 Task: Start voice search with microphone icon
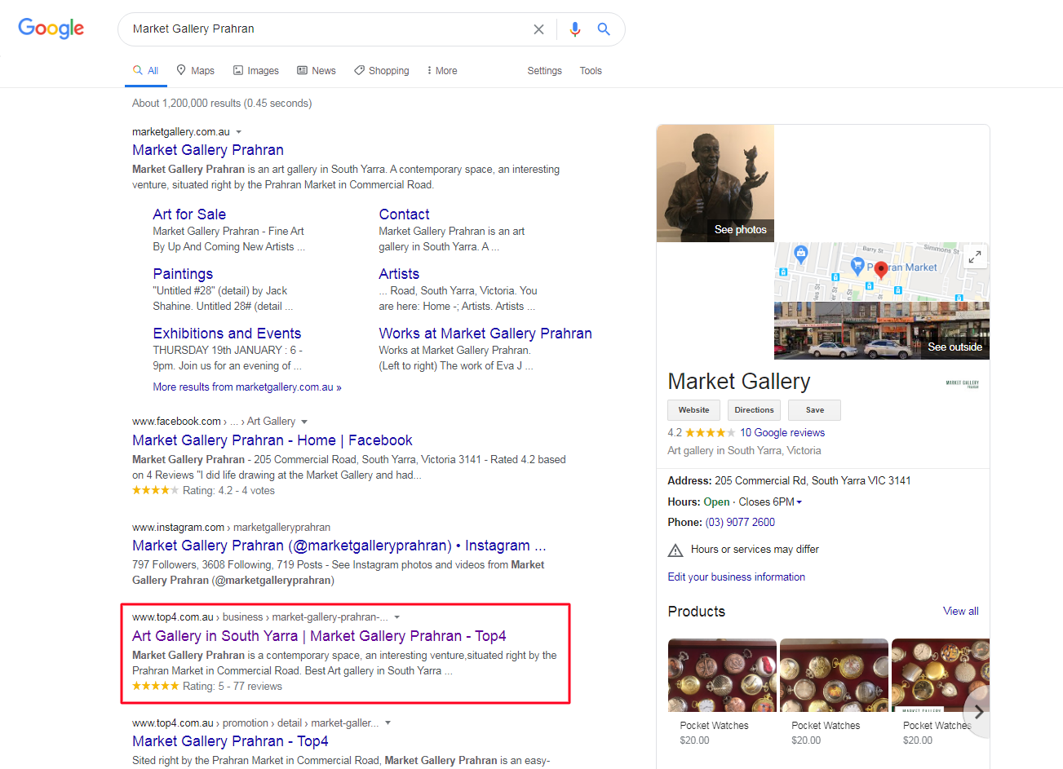(x=575, y=29)
